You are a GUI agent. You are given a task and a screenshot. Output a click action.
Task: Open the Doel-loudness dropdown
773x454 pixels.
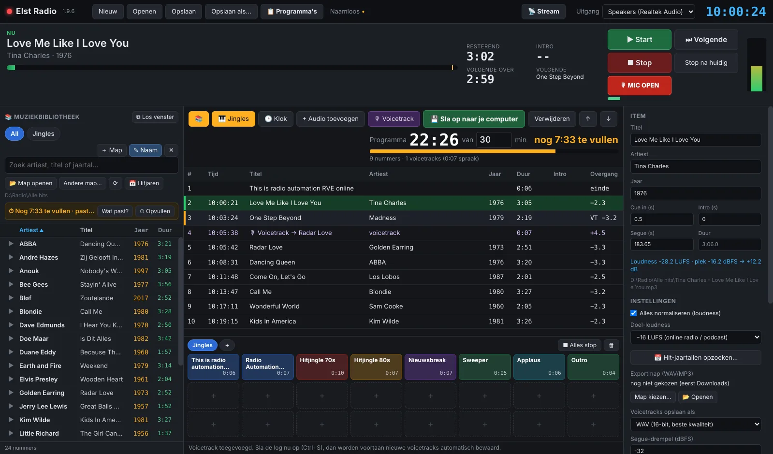[696, 337]
